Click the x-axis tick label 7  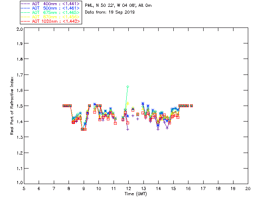pos(54,188)
